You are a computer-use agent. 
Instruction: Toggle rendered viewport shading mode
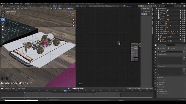(72, 8)
